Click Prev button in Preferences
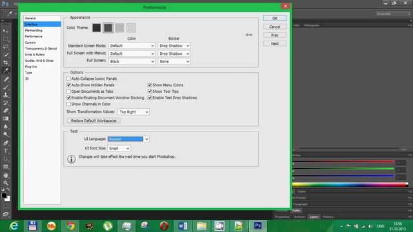413x232 pixels. click(x=275, y=35)
